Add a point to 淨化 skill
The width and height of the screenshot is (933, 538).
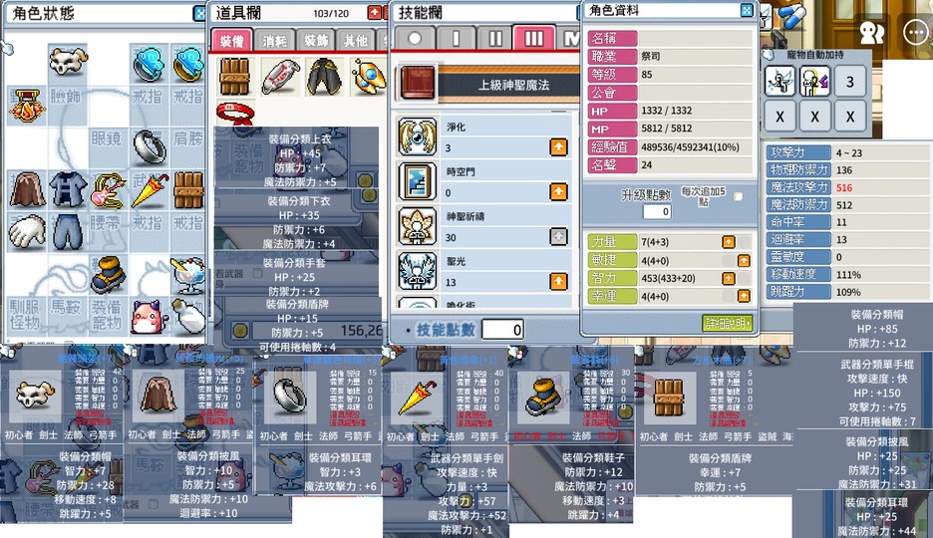(558, 146)
